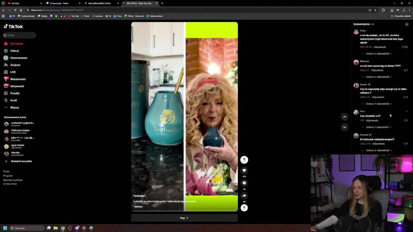This screenshot has width=413, height=232.
Task: Open Oferty - Status.xlsx bookmark
Action: pyautogui.click(x=134, y=16)
